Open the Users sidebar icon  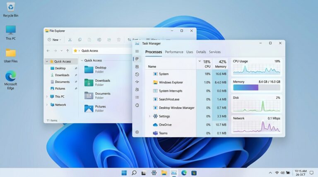[x=137, y=90]
